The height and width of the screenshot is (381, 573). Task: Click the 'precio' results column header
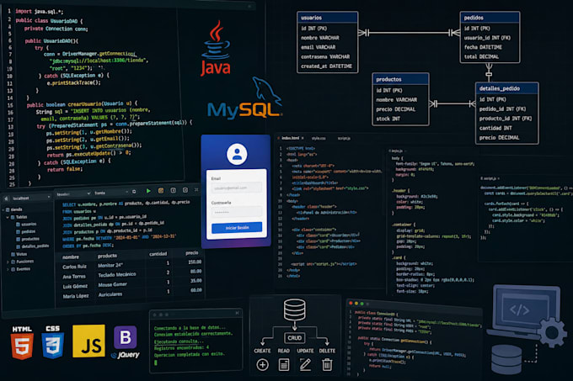[x=192, y=252]
